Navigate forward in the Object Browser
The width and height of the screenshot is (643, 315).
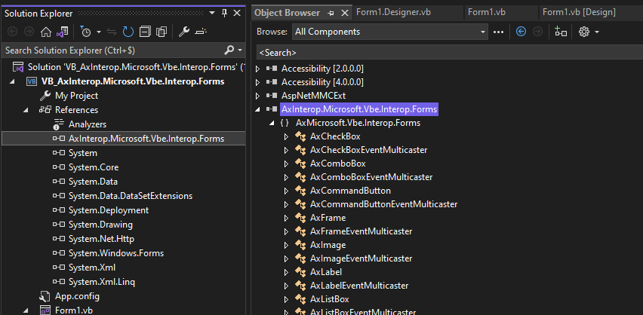click(537, 32)
